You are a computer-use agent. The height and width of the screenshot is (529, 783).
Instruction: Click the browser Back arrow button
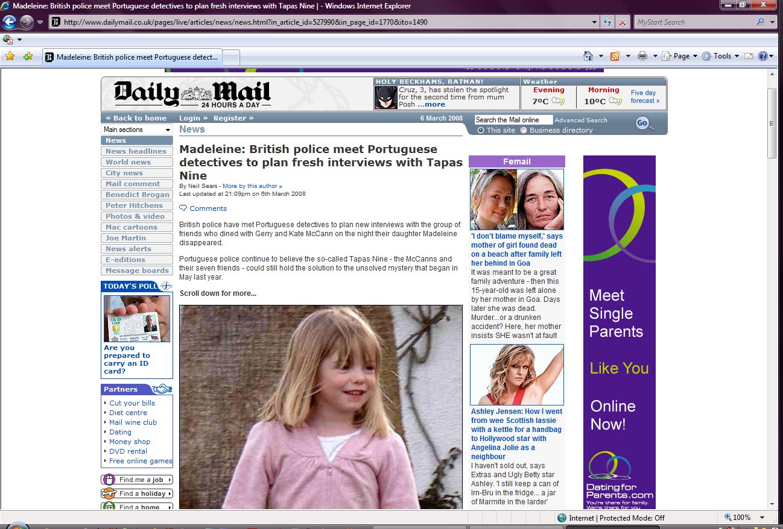[x=9, y=22]
